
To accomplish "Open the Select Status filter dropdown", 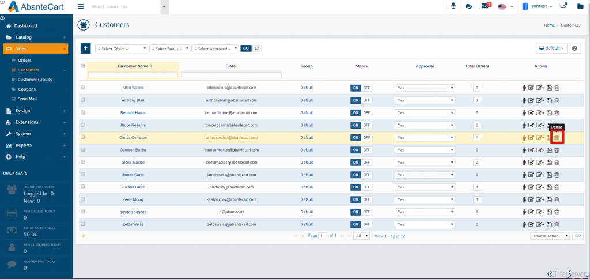I will (x=170, y=49).
